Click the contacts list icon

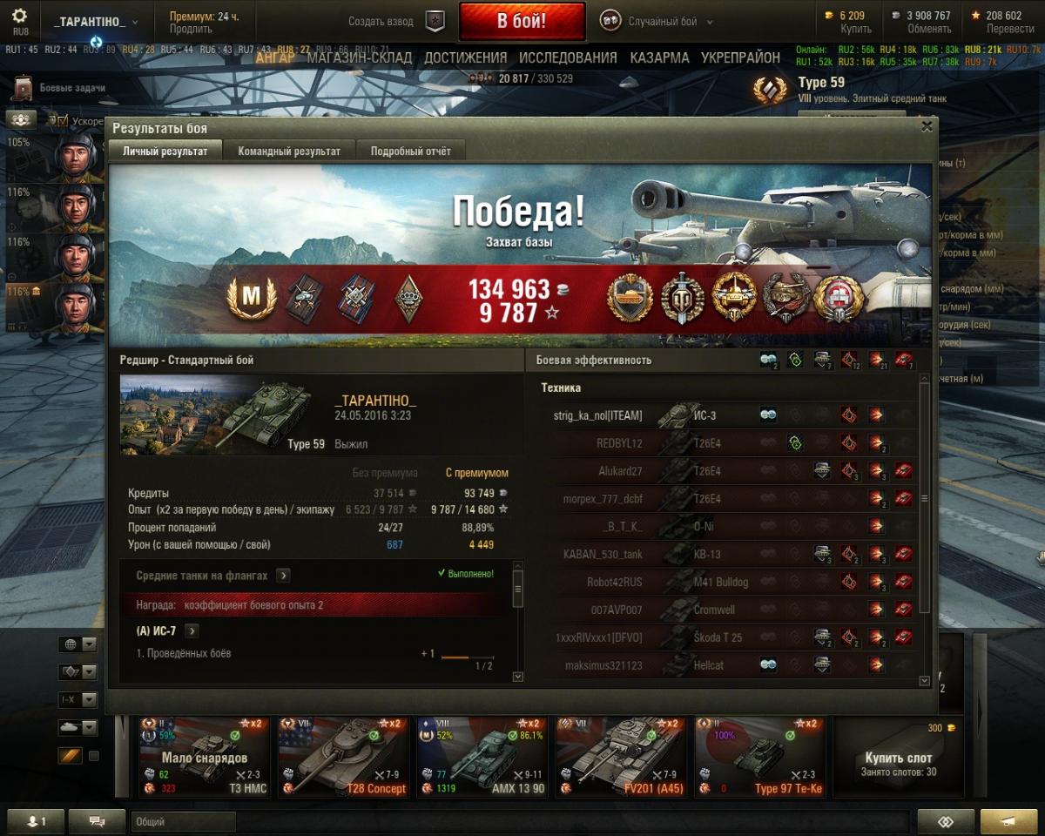pos(34,821)
